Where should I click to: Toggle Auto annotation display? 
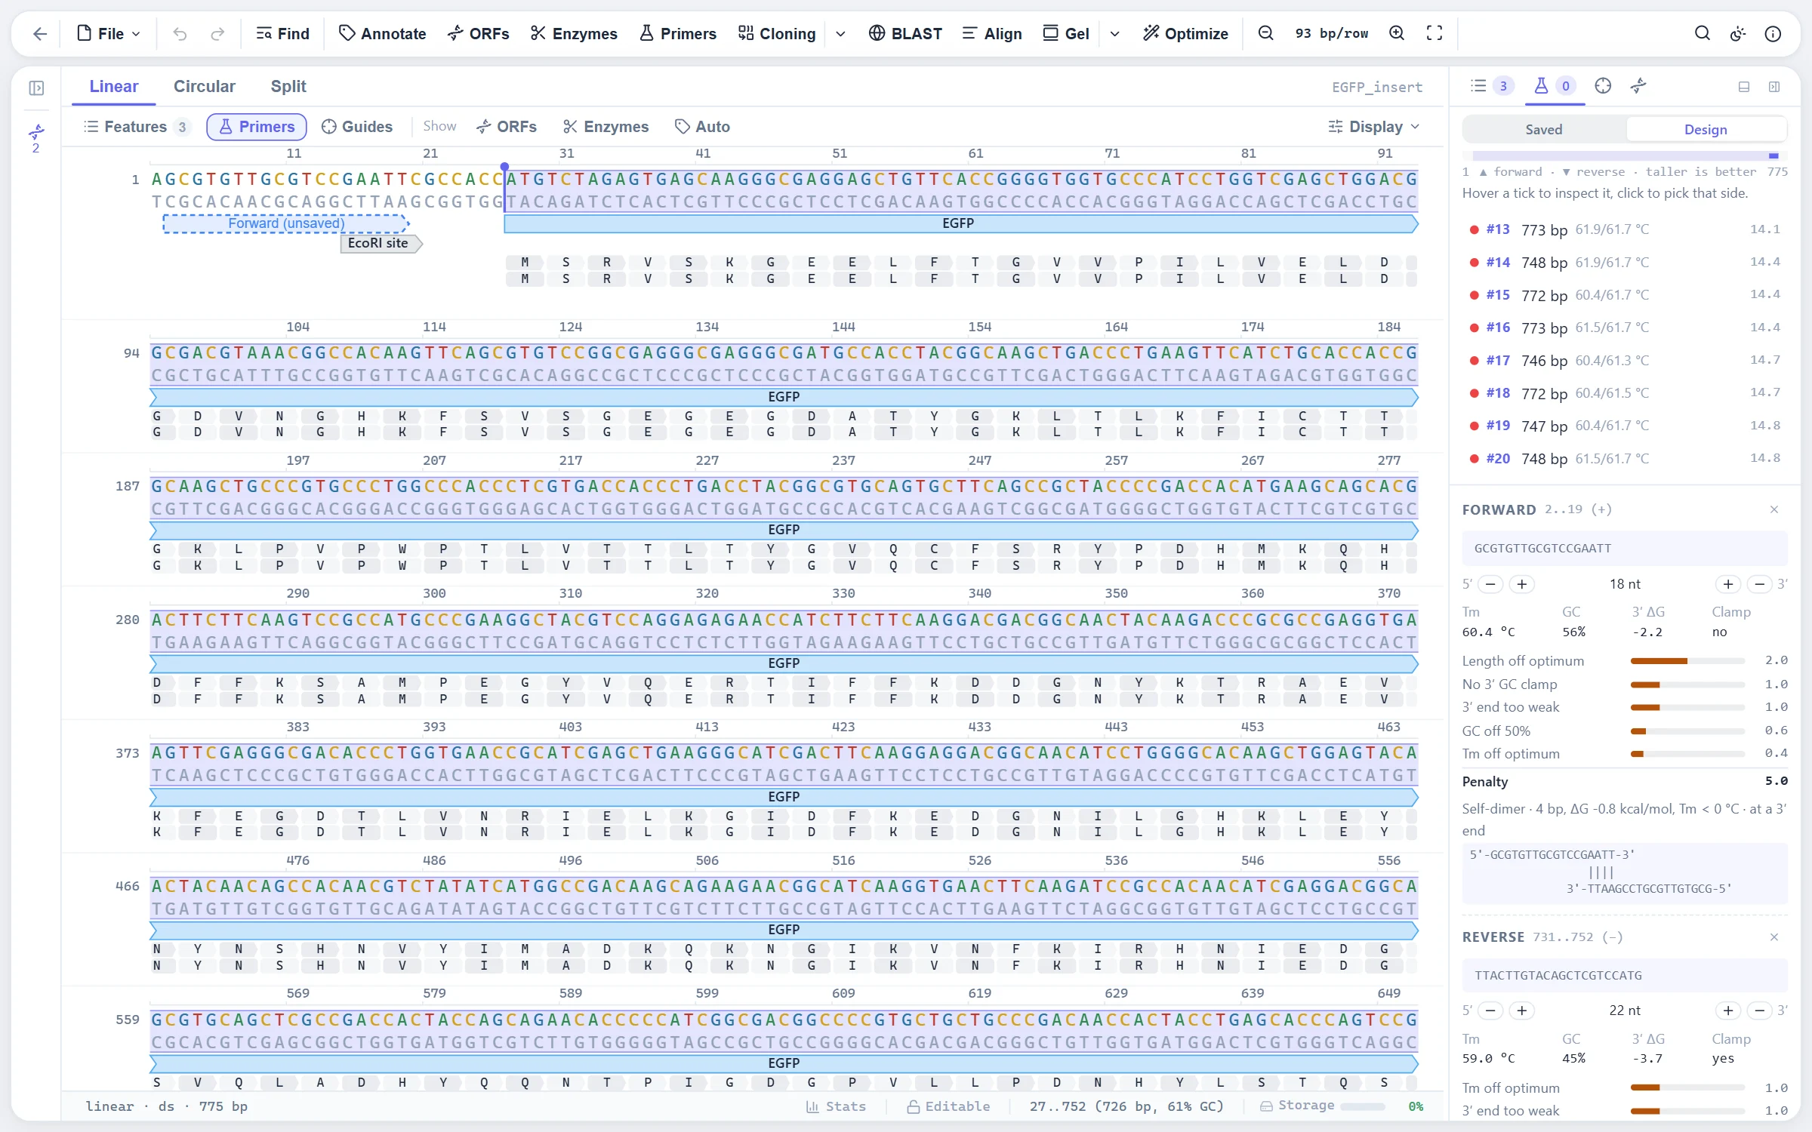pyautogui.click(x=702, y=127)
